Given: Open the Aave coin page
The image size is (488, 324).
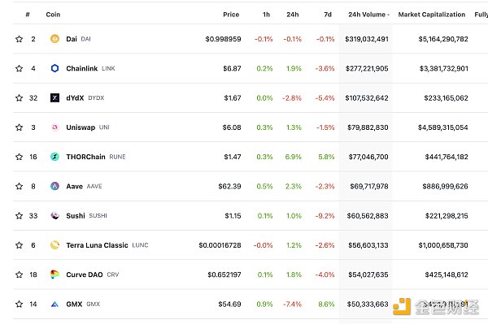Looking at the screenshot, I should point(74,186).
